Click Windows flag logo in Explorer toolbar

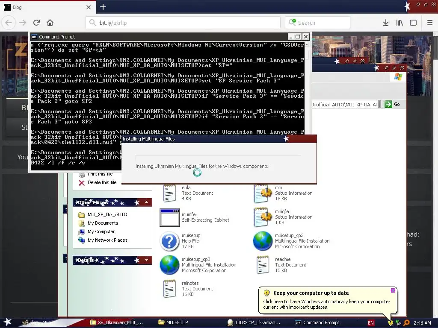pyautogui.click(x=398, y=77)
